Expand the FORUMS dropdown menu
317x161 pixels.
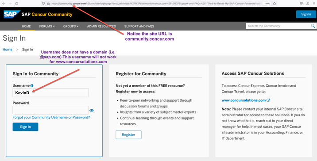pyautogui.click(x=47, y=26)
